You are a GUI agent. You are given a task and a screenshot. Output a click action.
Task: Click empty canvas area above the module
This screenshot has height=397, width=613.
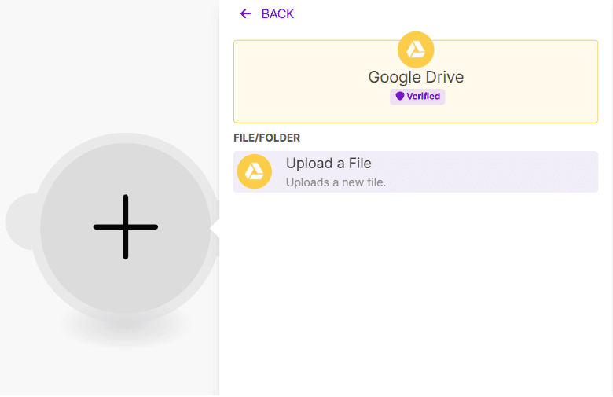110,63
